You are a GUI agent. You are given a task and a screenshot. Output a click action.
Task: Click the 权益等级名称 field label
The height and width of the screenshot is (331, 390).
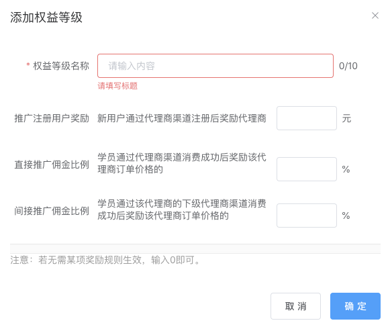[61, 66]
